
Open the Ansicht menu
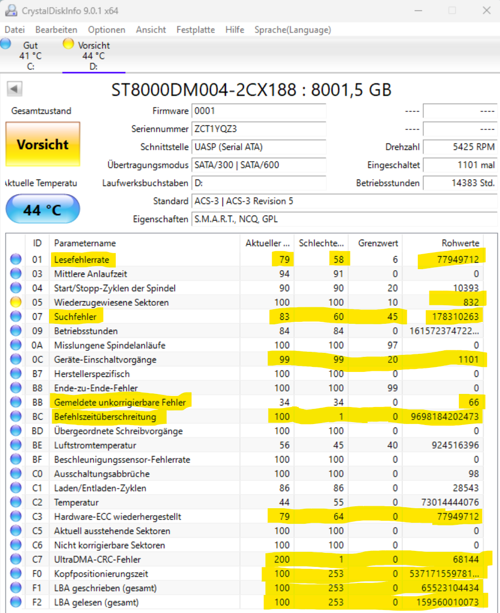tap(151, 30)
